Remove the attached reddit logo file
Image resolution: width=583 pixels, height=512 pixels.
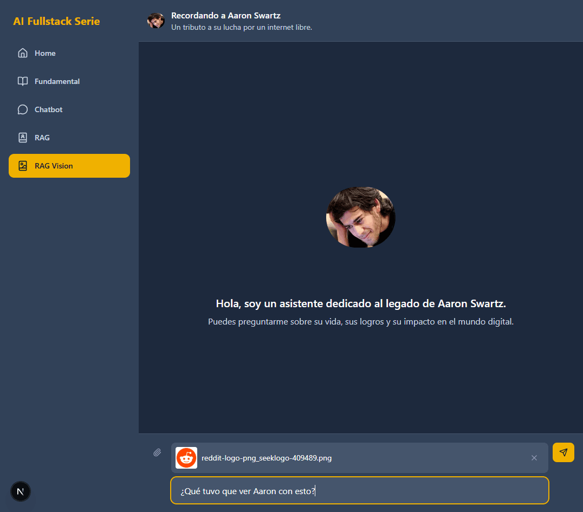pyautogui.click(x=534, y=458)
